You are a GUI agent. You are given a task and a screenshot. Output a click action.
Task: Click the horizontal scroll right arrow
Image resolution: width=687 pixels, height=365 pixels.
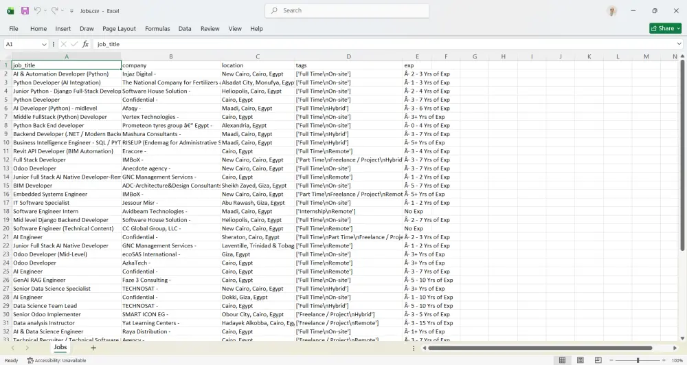(675, 348)
